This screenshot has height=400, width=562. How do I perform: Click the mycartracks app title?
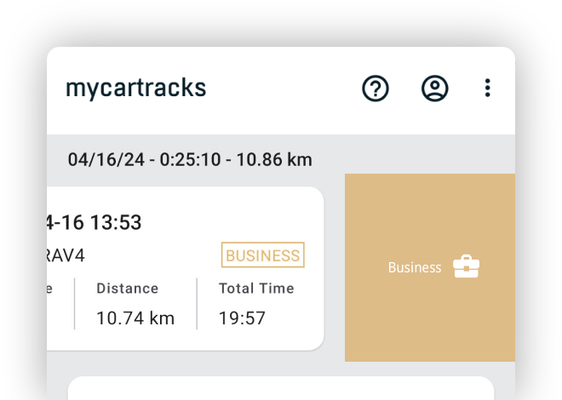136,89
